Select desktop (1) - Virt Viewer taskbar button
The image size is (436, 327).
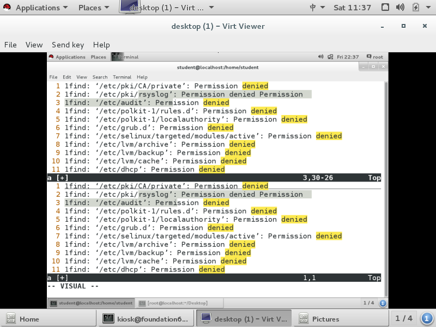[244, 319]
